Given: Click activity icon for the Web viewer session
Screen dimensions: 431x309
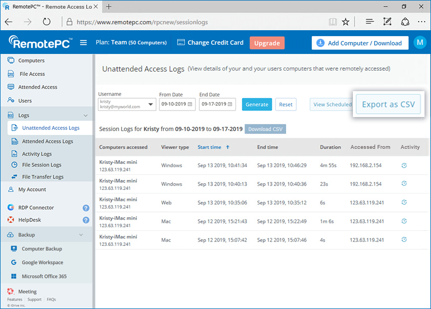Looking at the screenshot, I should click(x=404, y=202).
